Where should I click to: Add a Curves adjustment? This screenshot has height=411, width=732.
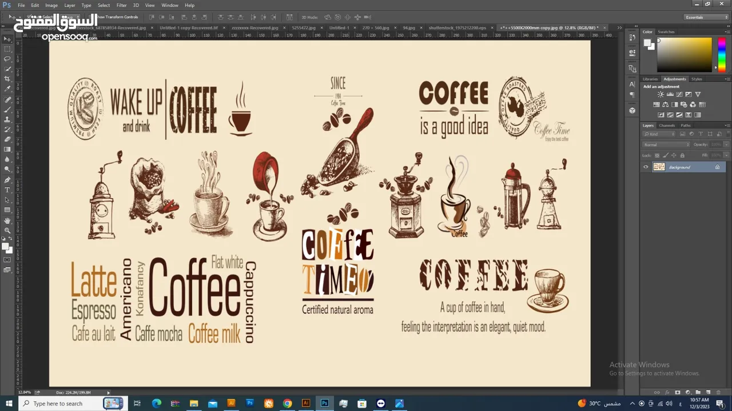(679, 94)
